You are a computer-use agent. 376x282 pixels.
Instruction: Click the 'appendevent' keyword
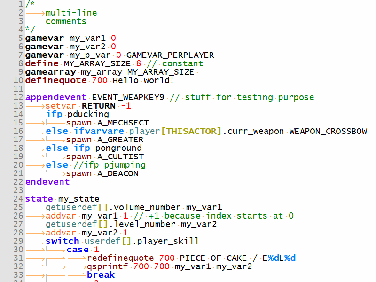point(56,97)
